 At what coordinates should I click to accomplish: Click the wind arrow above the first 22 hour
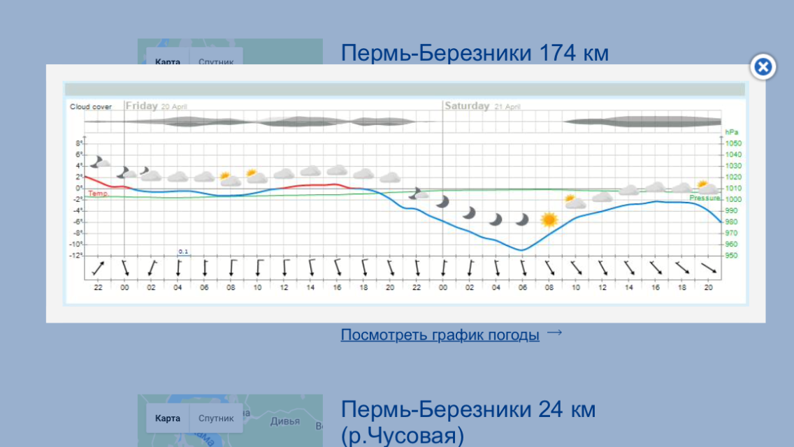pyautogui.click(x=98, y=268)
